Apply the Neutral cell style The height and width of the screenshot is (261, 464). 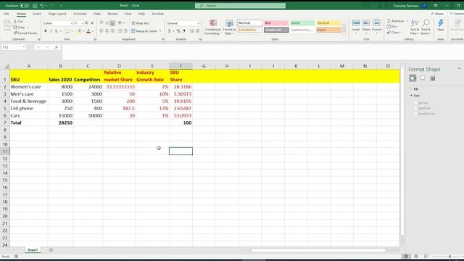(328, 23)
